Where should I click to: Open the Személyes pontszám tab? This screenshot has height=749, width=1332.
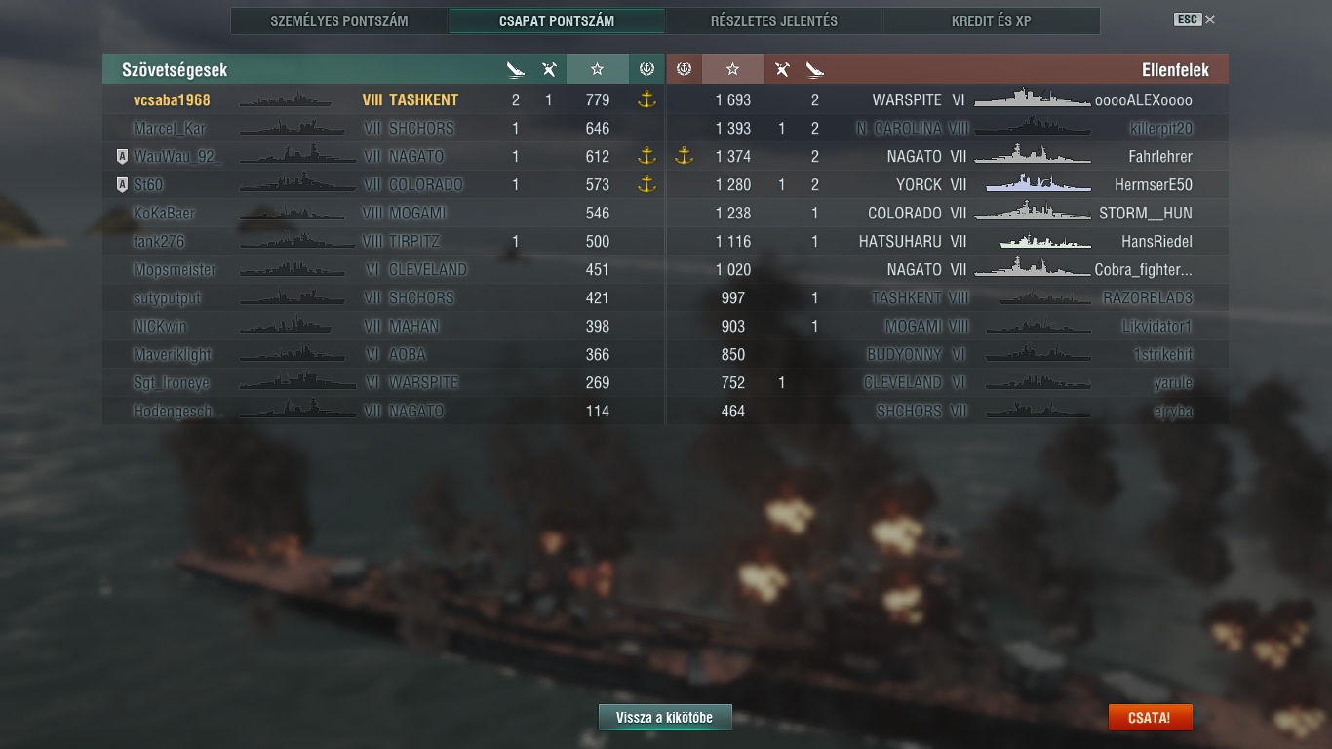pyautogui.click(x=339, y=20)
